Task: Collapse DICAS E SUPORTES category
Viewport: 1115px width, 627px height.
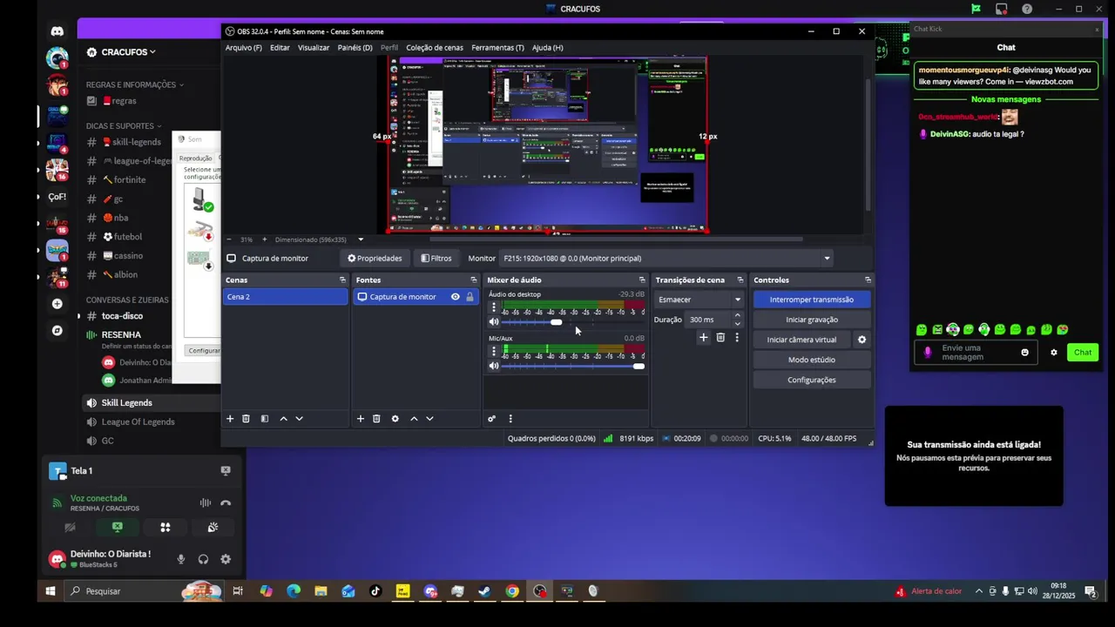Action: coord(123,125)
